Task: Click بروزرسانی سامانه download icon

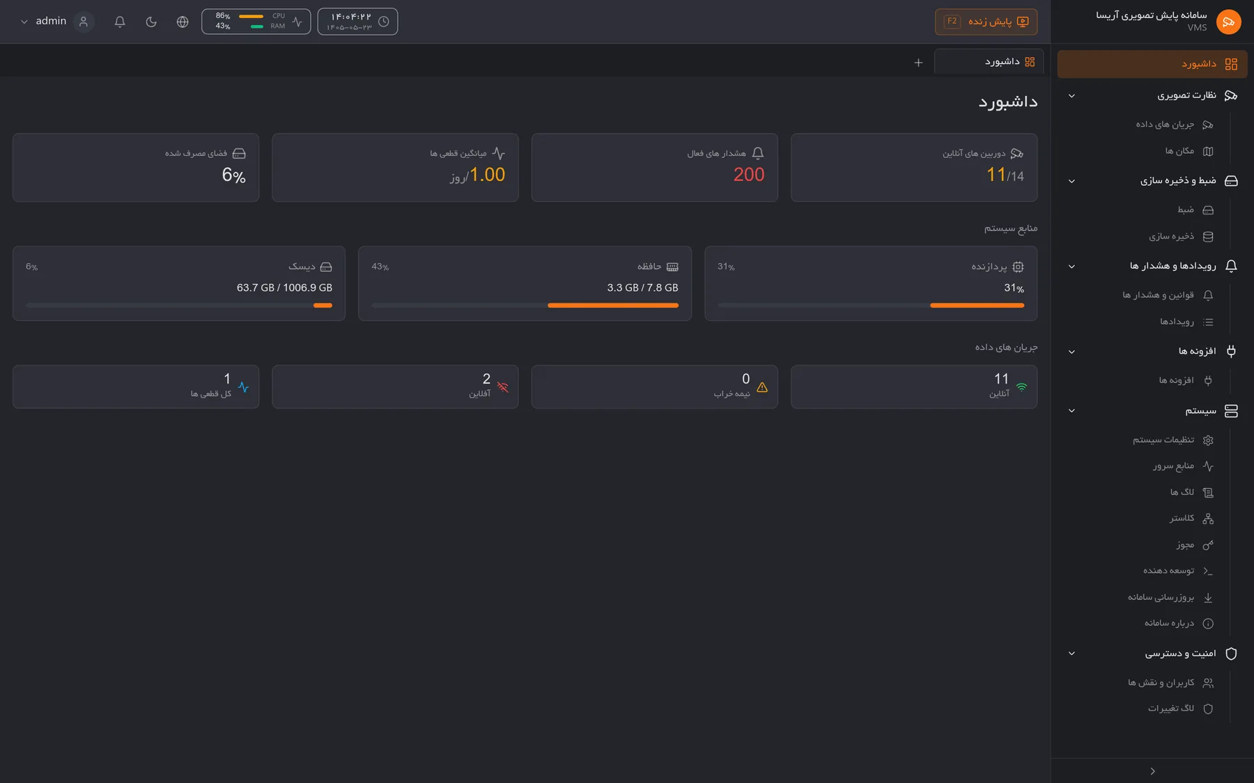Action: (x=1208, y=597)
